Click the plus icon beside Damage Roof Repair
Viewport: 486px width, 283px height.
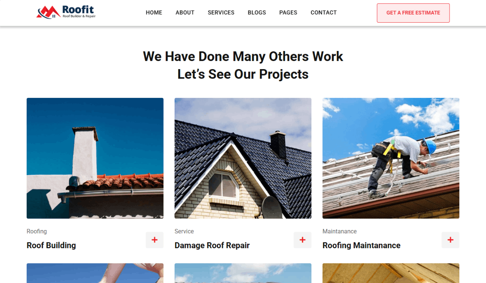point(303,240)
